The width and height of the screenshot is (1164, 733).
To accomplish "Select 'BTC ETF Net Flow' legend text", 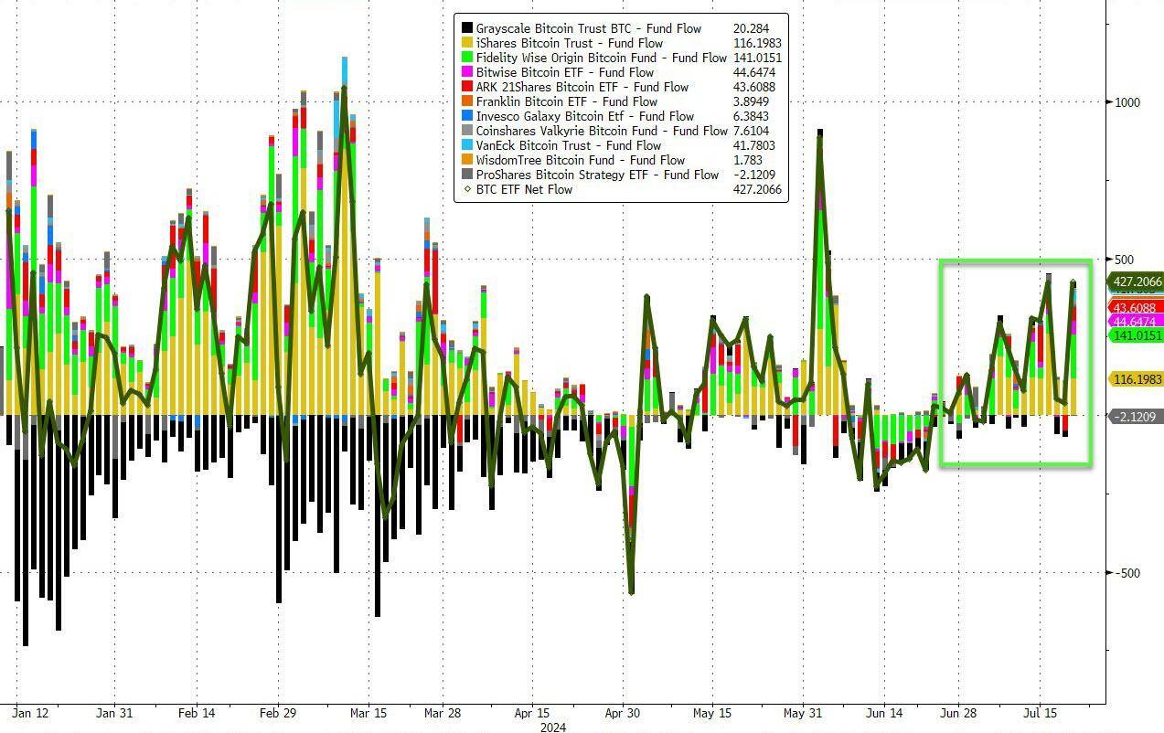I will 526,189.
